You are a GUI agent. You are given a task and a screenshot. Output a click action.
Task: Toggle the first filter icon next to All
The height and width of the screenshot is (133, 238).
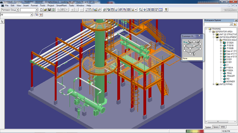(37, 15)
